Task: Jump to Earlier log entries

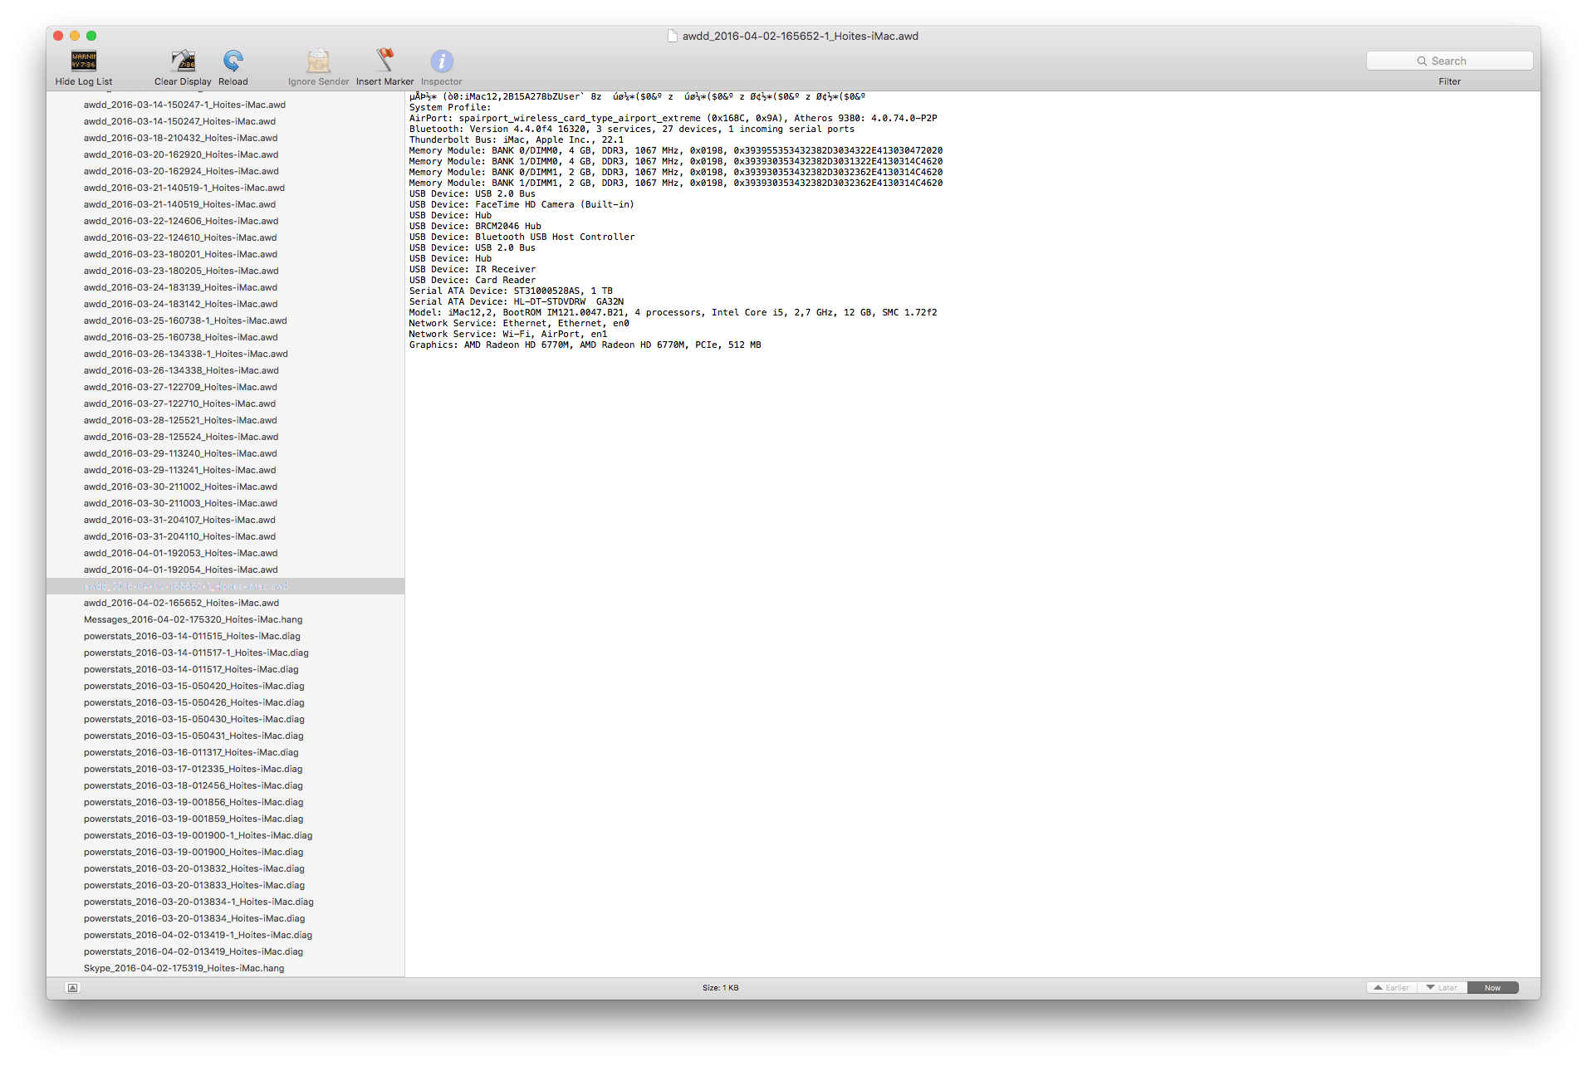Action: click(x=1392, y=988)
